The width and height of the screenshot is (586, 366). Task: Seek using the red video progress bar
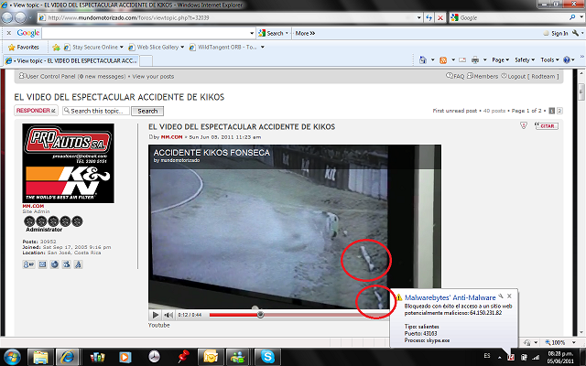275,315
